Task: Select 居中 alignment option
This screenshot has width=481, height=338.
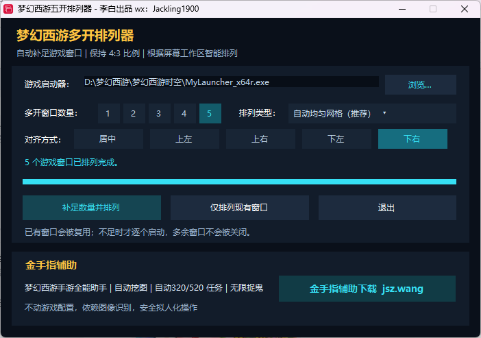Action: coord(108,138)
